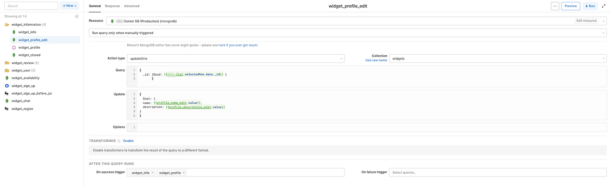The height and width of the screenshot is (187, 610).
Task: Select widget_profile_edit in the query list
Action: [45, 40]
